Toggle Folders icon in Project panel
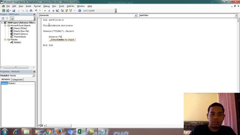 coord(12,18)
